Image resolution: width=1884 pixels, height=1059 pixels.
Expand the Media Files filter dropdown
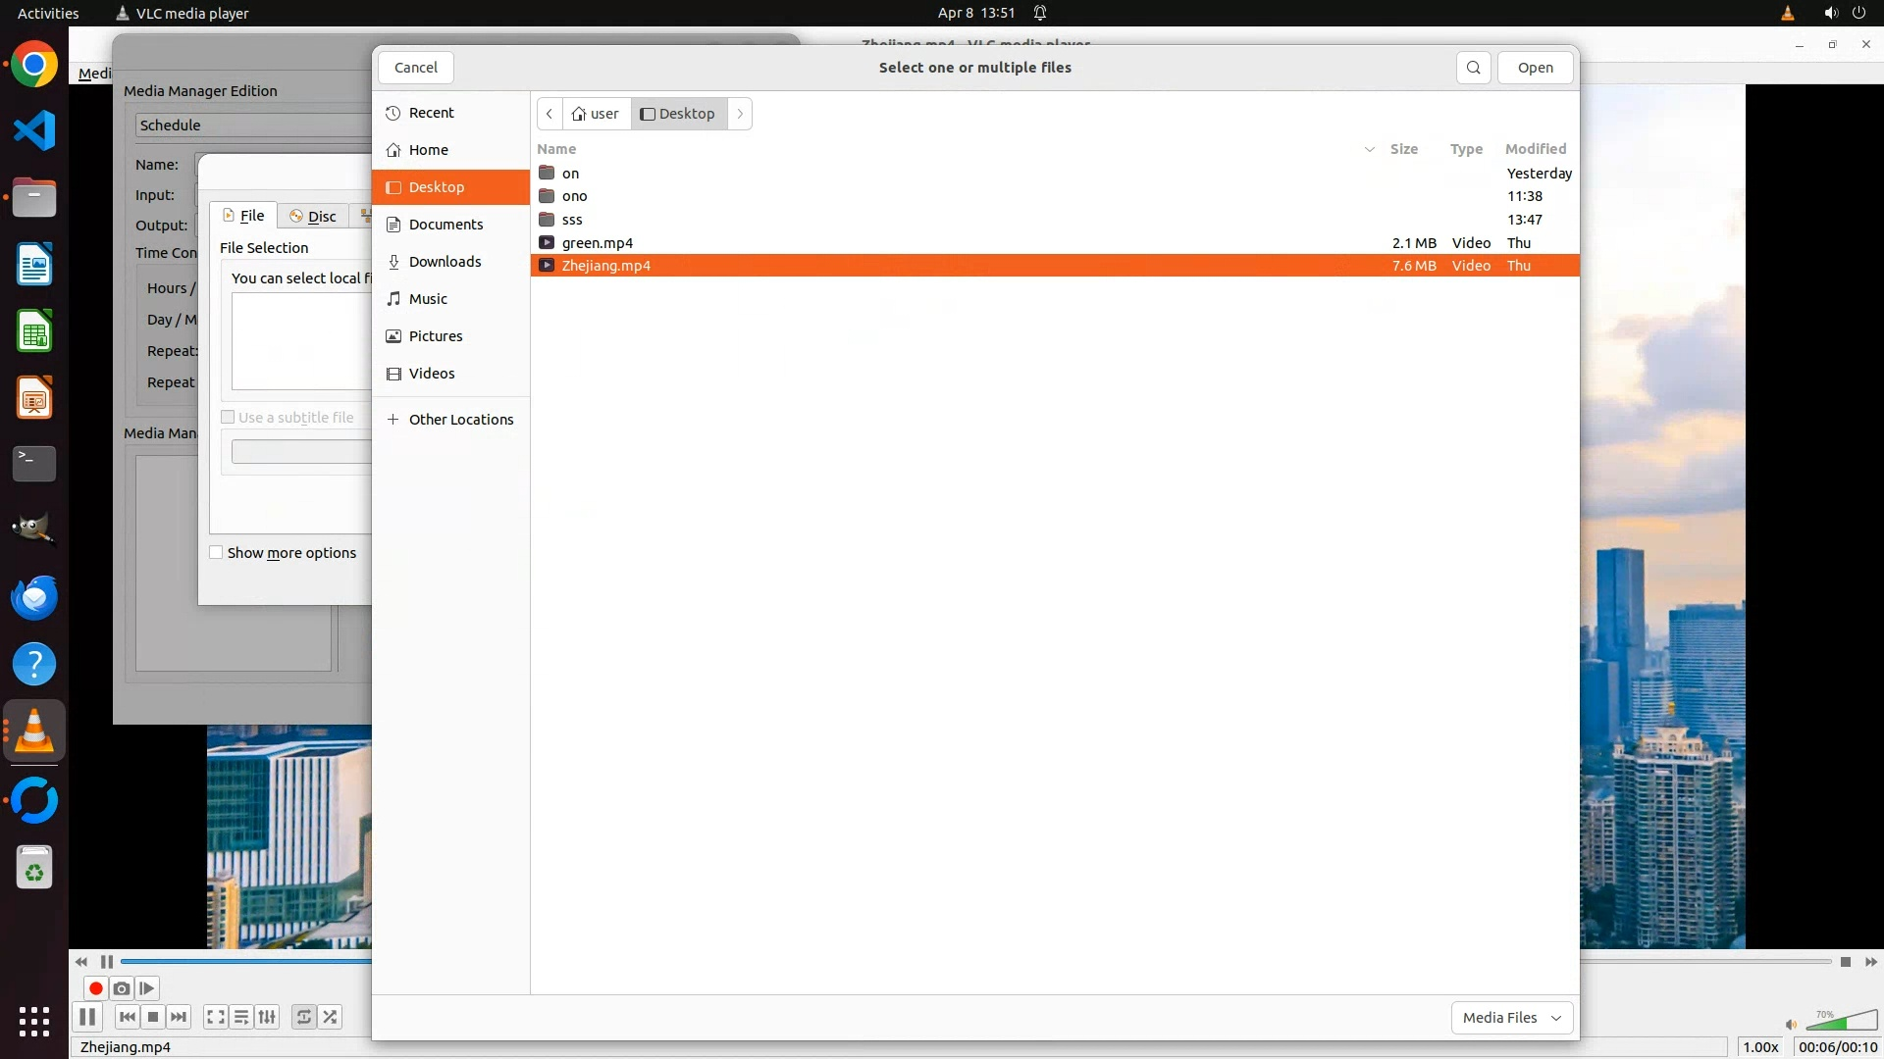click(1511, 1018)
